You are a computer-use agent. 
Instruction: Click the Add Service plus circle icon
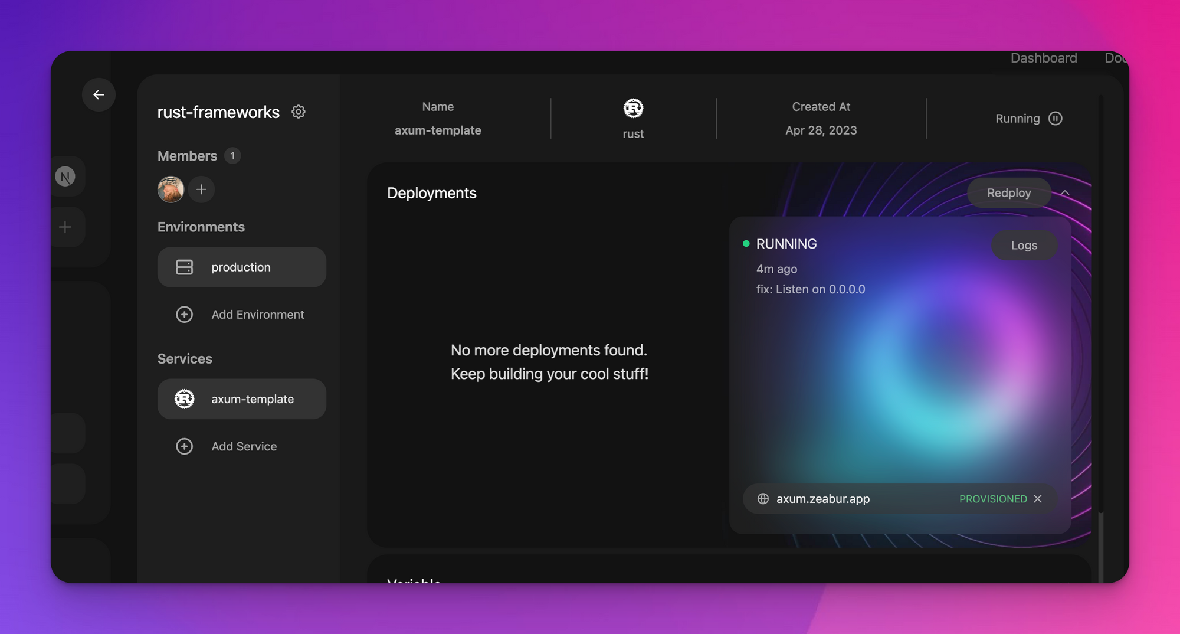pos(184,446)
